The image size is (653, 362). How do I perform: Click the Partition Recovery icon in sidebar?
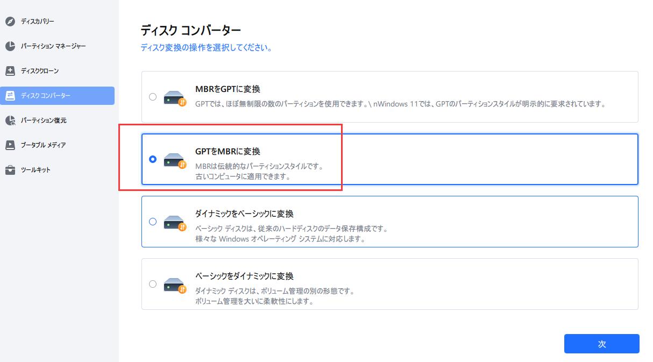(10, 120)
